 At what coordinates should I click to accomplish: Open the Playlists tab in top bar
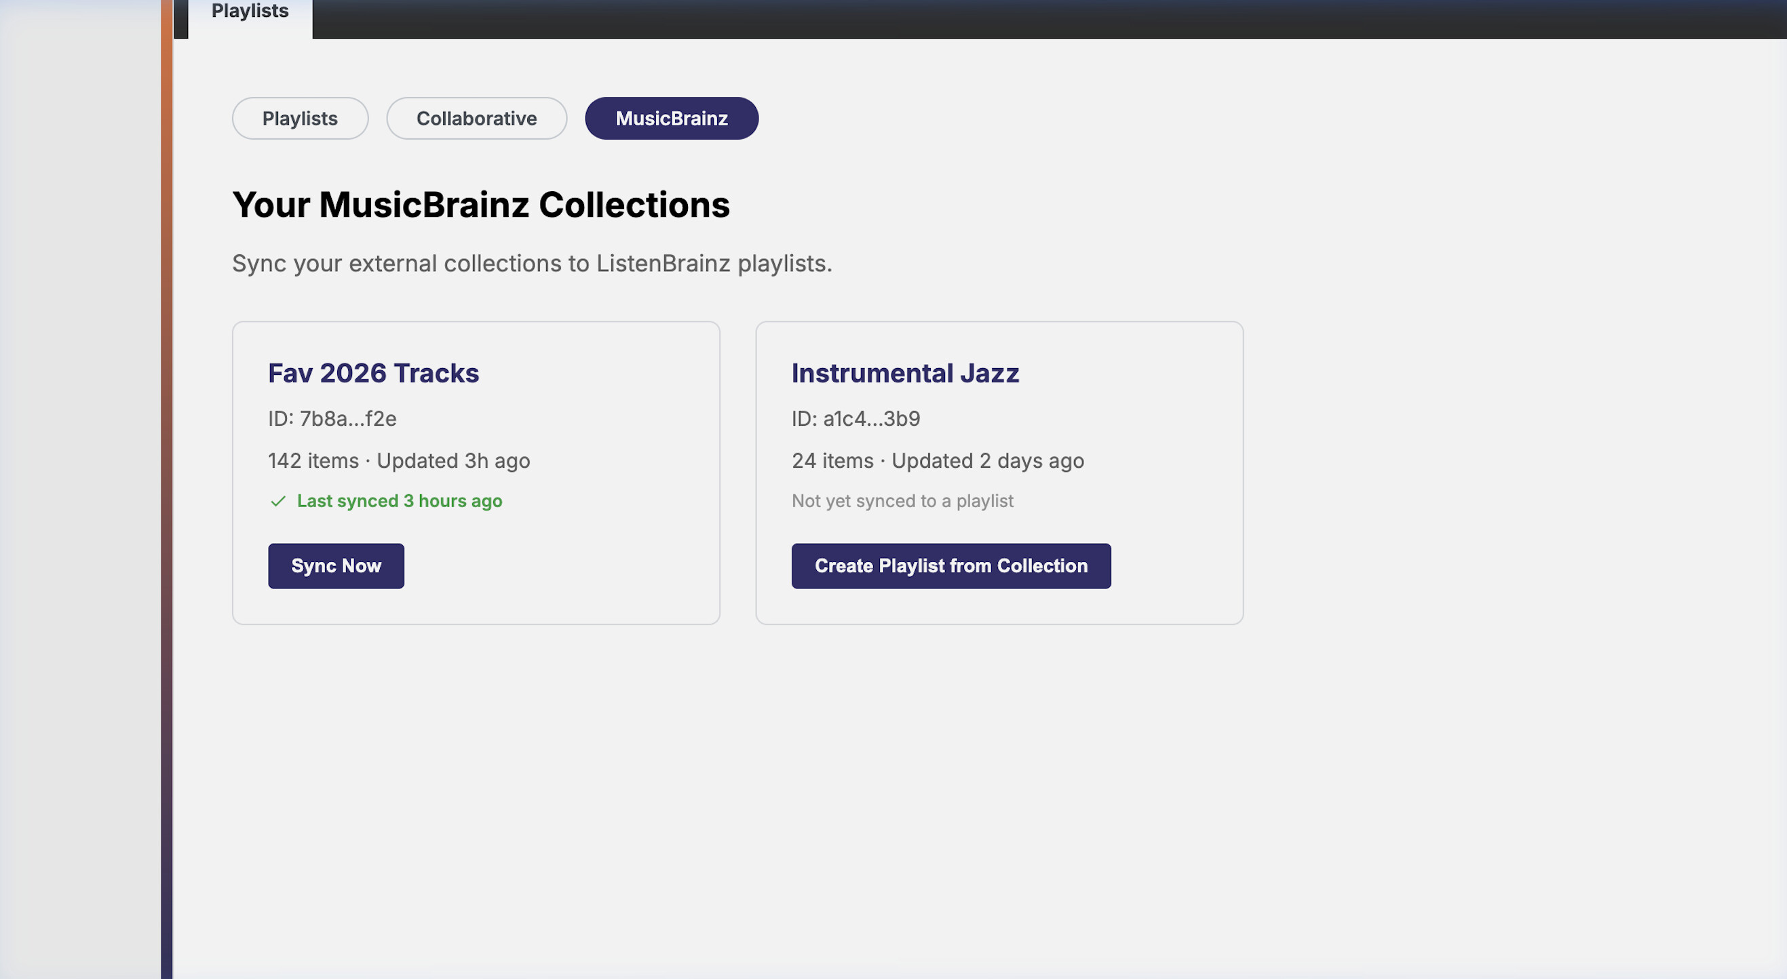[250, 12]
